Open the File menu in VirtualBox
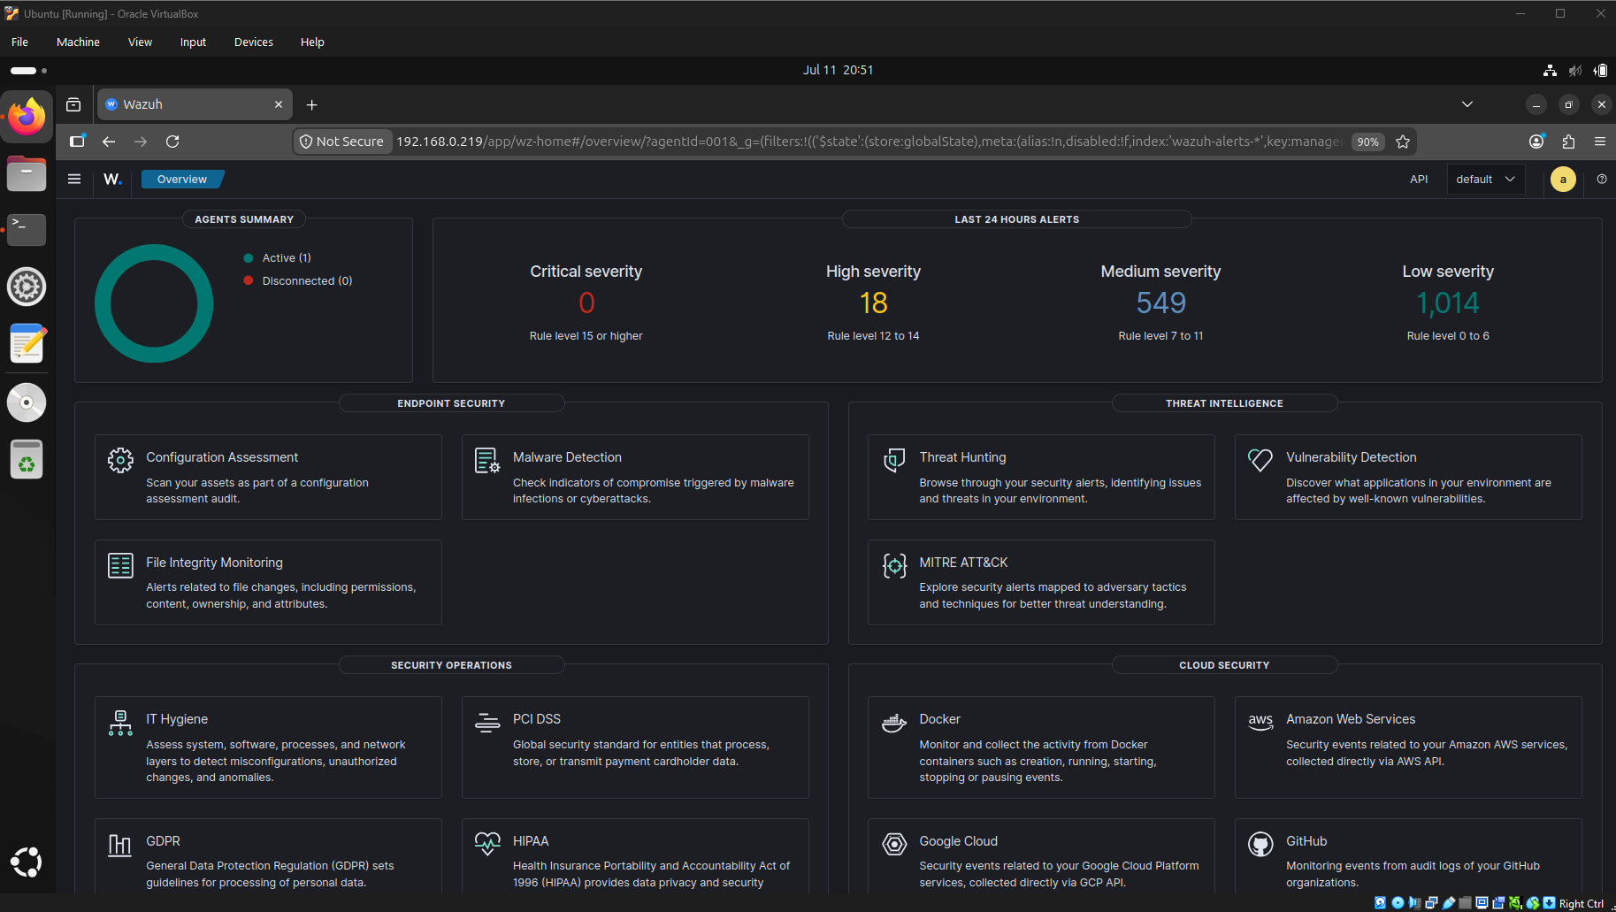1616x912 pixels. point(19,42)
